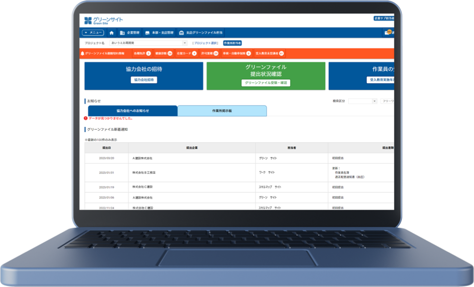
Task: Expand the プロジェクト名 combo box
Action: [x=185, y=43]
